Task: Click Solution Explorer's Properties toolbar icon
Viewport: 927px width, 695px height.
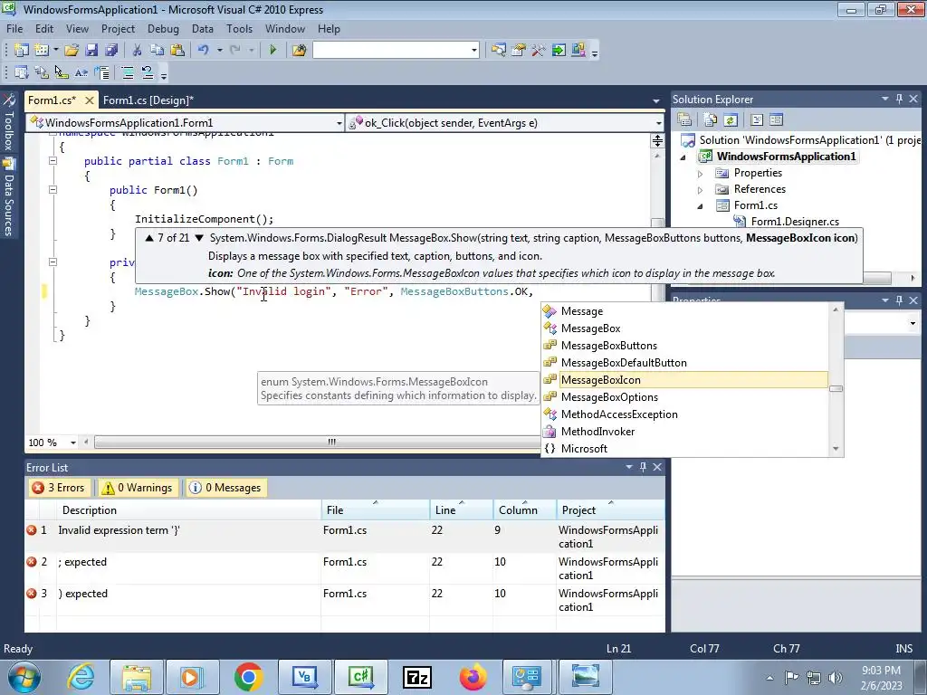Action: pos(684,120)
